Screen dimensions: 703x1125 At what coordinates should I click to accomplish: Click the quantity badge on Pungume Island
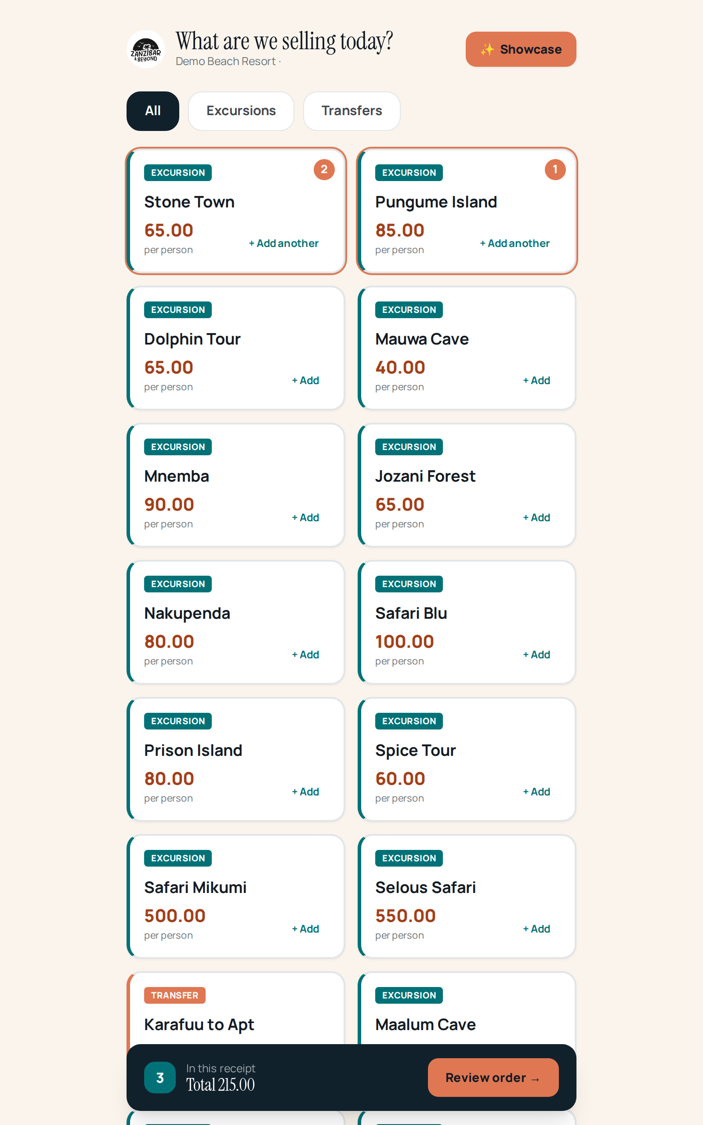coord(555,170)
